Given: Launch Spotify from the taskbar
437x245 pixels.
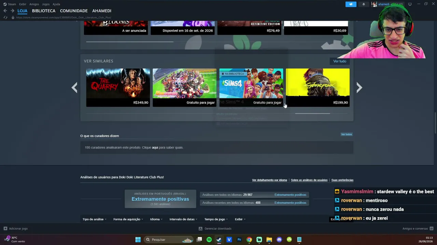Looking at the screenshot, I should tap(209, 240).
